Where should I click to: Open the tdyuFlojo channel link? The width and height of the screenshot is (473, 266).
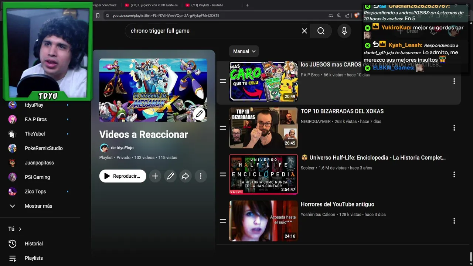[122, 148]
